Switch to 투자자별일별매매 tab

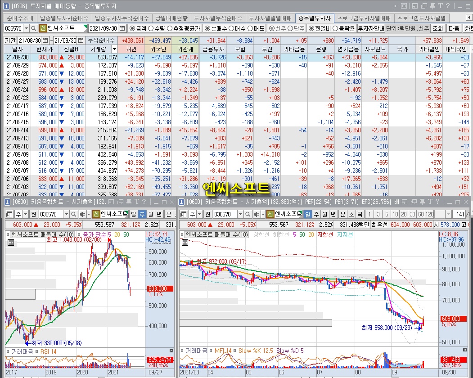tap(270, 18)
